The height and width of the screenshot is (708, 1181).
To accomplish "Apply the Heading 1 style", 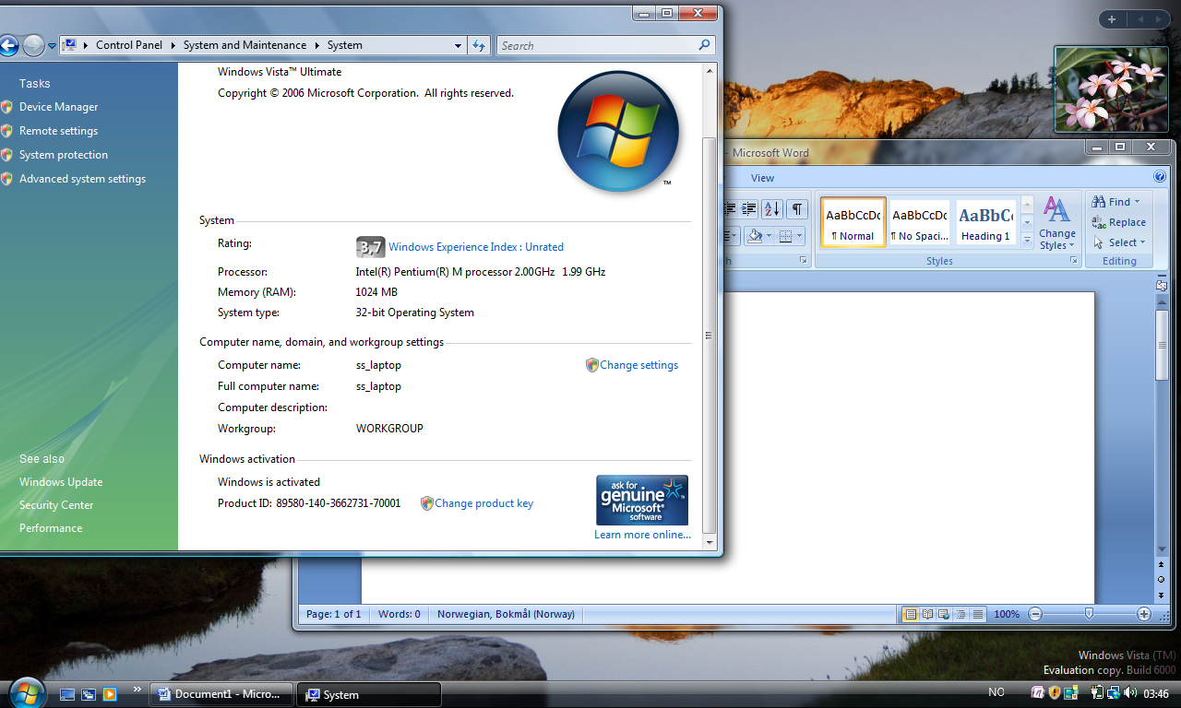I will (985, 222).
